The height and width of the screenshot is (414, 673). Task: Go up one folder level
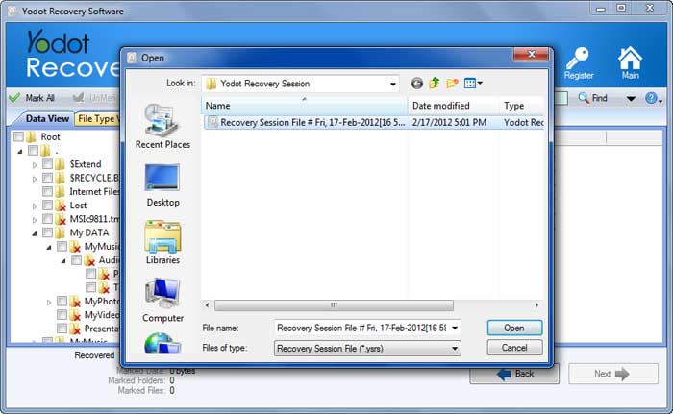pos(435,84)
